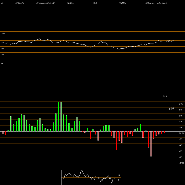Click the 'SI(TM)' header label
The width and height of the screenshot is (185, 185).
[x=70, y=3]
